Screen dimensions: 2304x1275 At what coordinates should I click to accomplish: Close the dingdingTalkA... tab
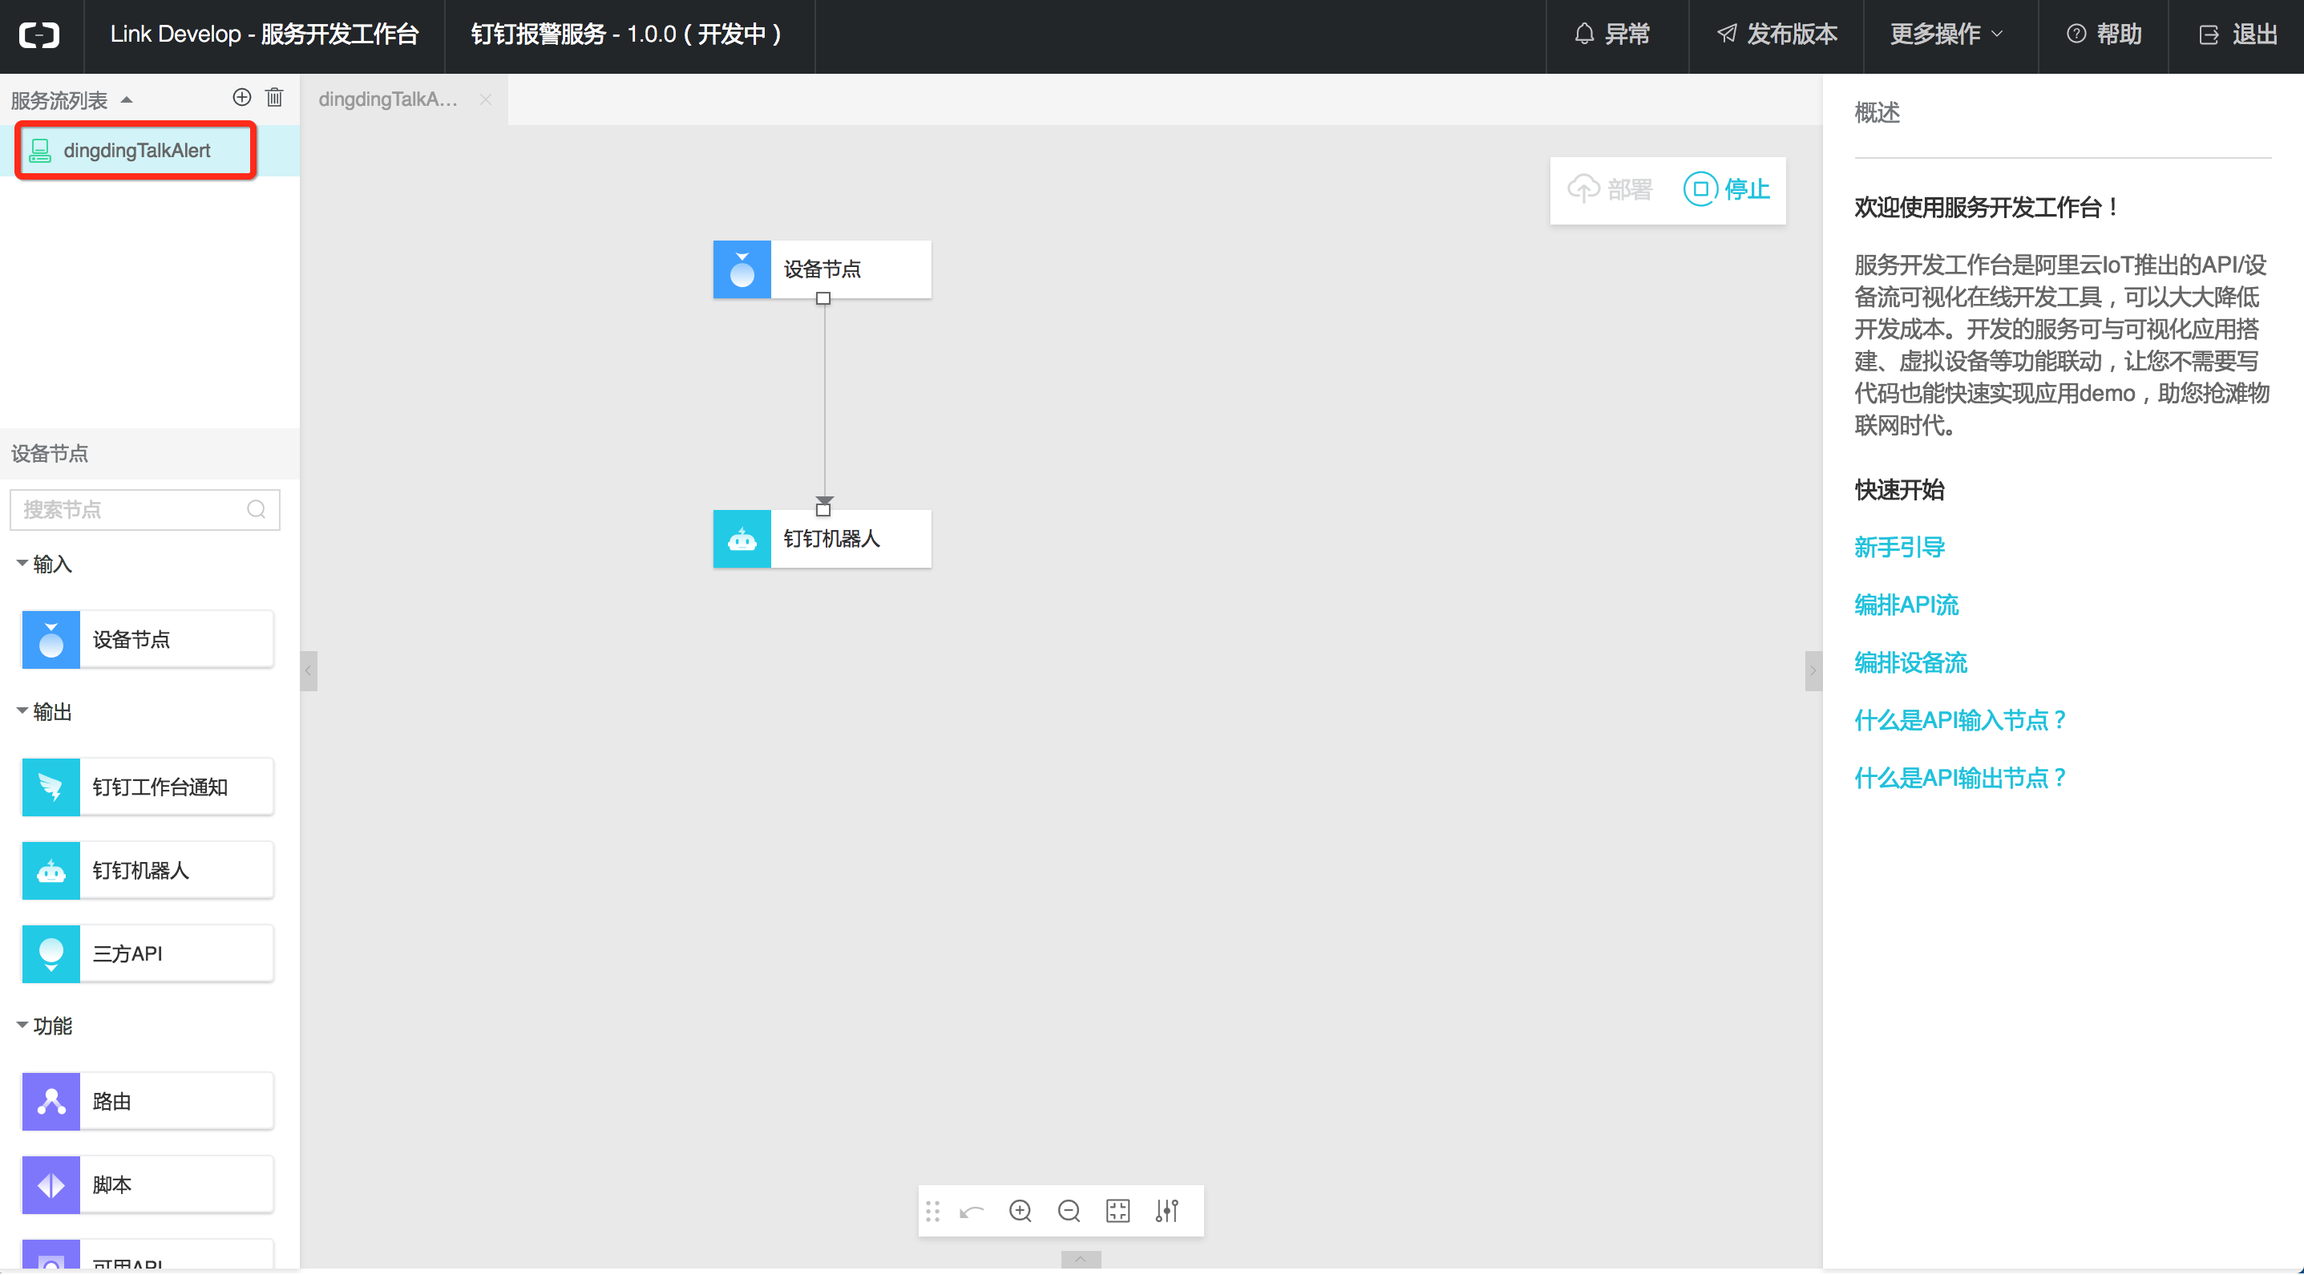pos(486,99)
